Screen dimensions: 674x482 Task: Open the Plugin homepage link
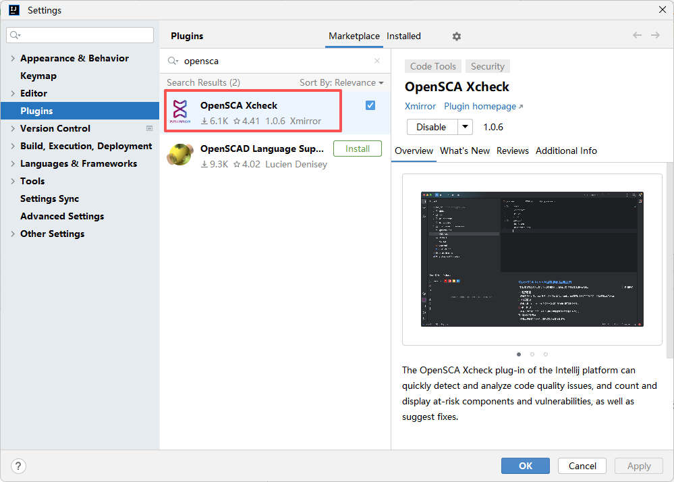coord(483,106)
